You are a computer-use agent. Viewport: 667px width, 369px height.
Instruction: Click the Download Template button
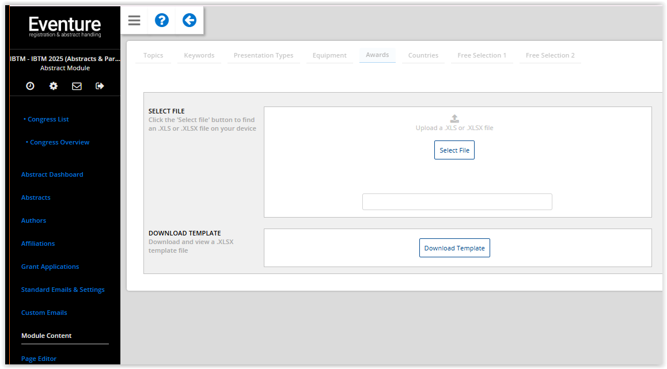click(x=454, y=248)
